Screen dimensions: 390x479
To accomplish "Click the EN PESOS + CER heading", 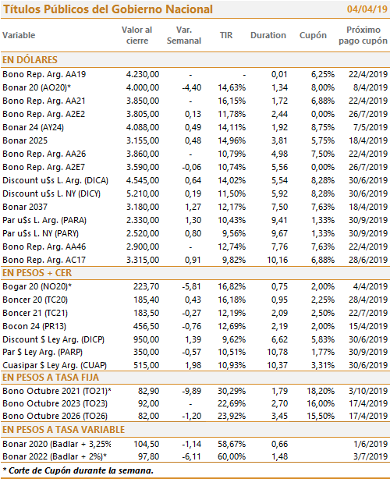I will 37,273.
